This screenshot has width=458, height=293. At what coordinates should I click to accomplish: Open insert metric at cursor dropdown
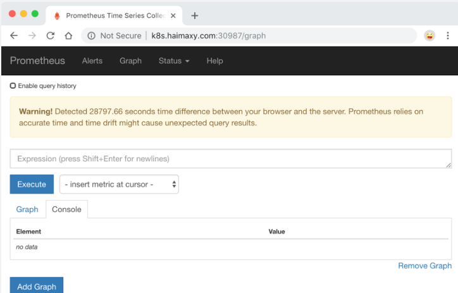pos(119,184)
